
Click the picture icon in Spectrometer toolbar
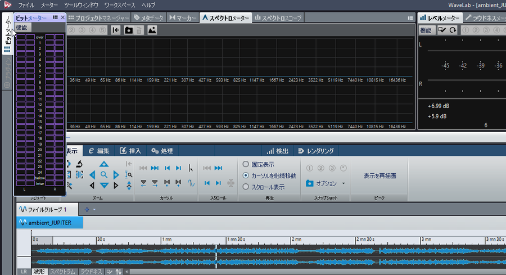point(152,30)
